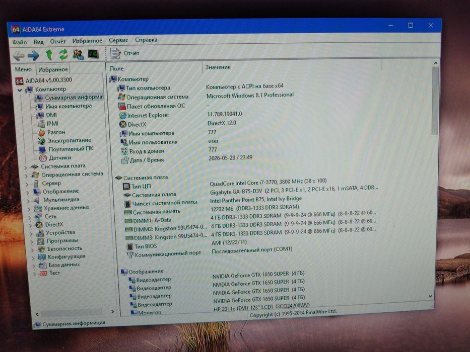Select the HP 2311x monitor value
The width and height of the screenshot is (470, 352).
tap(261, 307)
